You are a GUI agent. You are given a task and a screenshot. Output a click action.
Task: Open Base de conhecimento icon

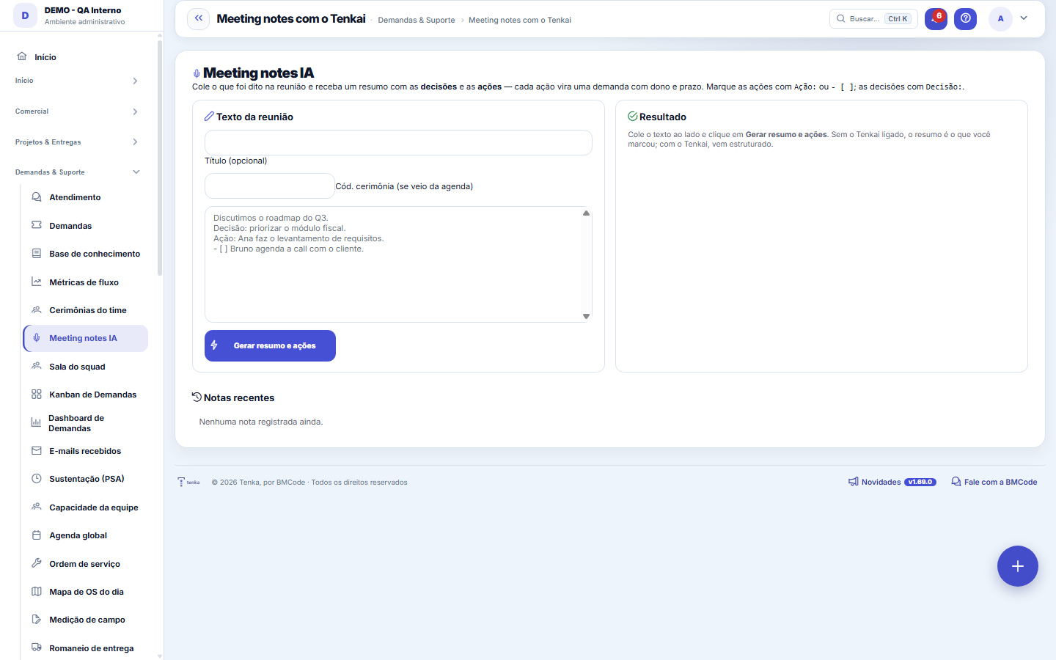click(37, 254)
